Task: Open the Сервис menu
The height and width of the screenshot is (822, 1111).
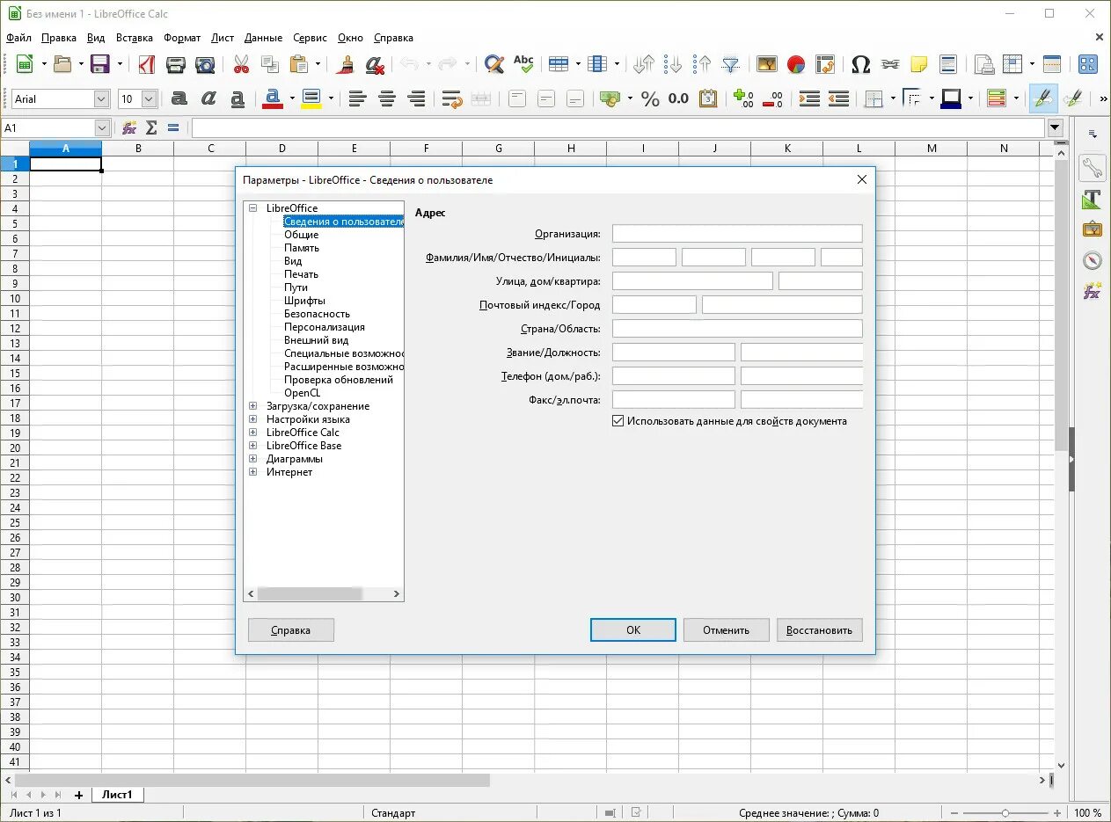Action: (x=310, y=38)
